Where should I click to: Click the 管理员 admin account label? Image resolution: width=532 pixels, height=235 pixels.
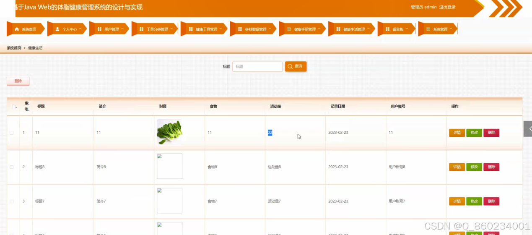pyautogui.click(x=424, y=7)
